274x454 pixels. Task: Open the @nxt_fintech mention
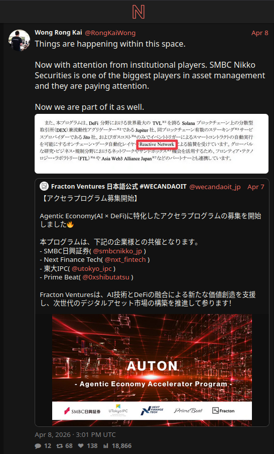click(x=125, y=260)
